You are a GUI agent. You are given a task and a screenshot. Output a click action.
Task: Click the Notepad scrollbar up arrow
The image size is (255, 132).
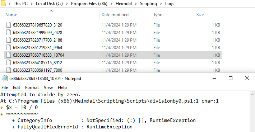click(x=252, y=94)
